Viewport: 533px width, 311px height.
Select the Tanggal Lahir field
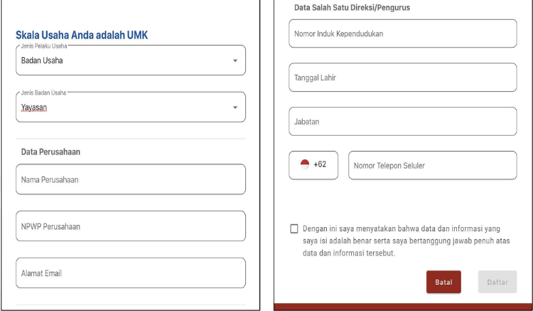point(403,78)
